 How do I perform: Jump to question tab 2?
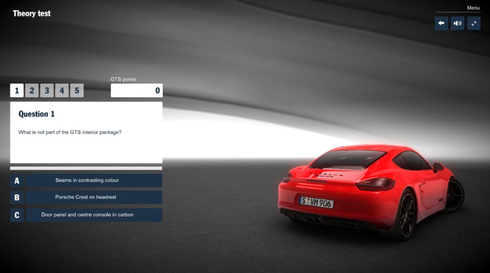tap(32, 91)
